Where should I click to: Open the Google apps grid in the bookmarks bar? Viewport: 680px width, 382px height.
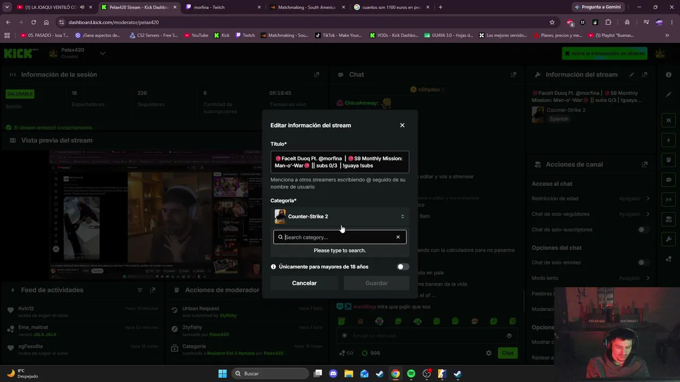click(7, 36)
